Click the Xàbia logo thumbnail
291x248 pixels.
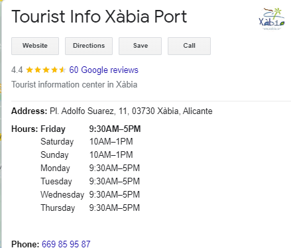(272, 19)
